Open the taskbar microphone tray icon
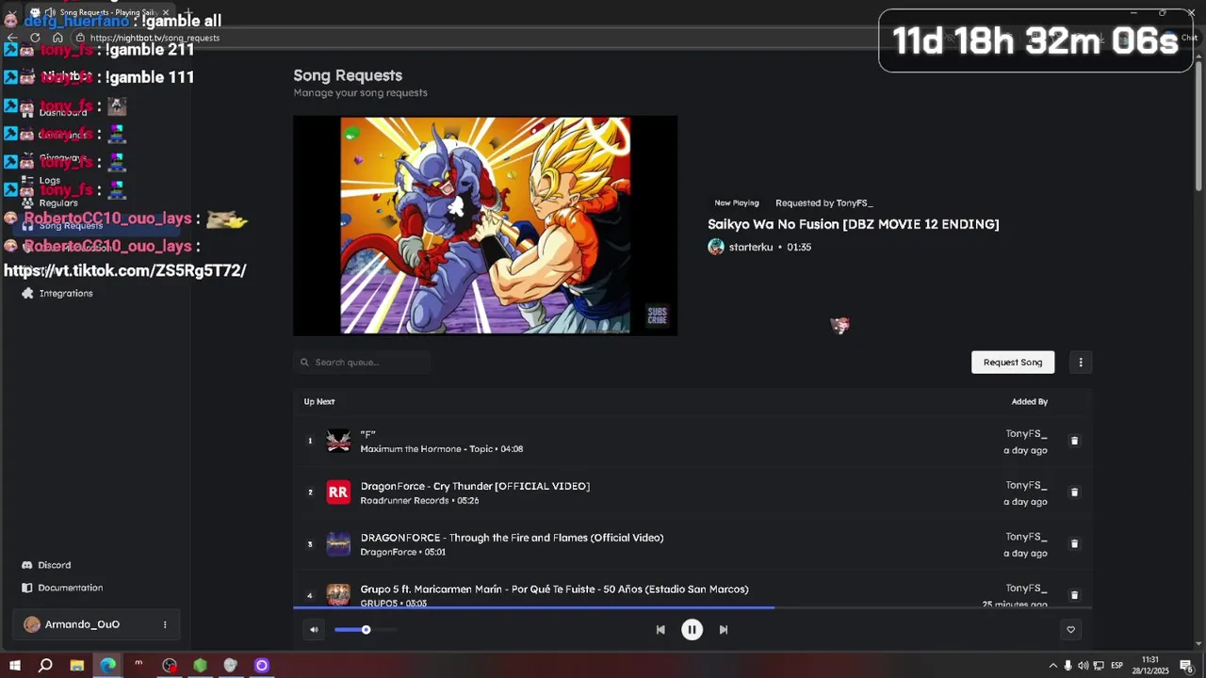Image resolution: width=1206 pixels, height=678 pixels. 1067,666
